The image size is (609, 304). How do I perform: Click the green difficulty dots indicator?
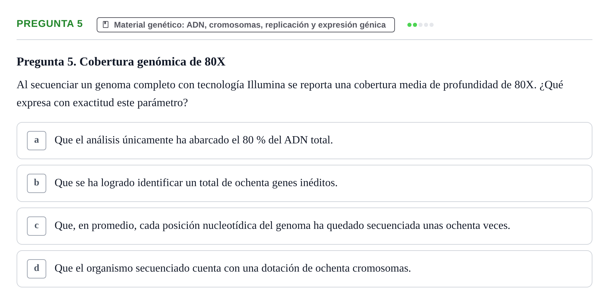[420, 25]
